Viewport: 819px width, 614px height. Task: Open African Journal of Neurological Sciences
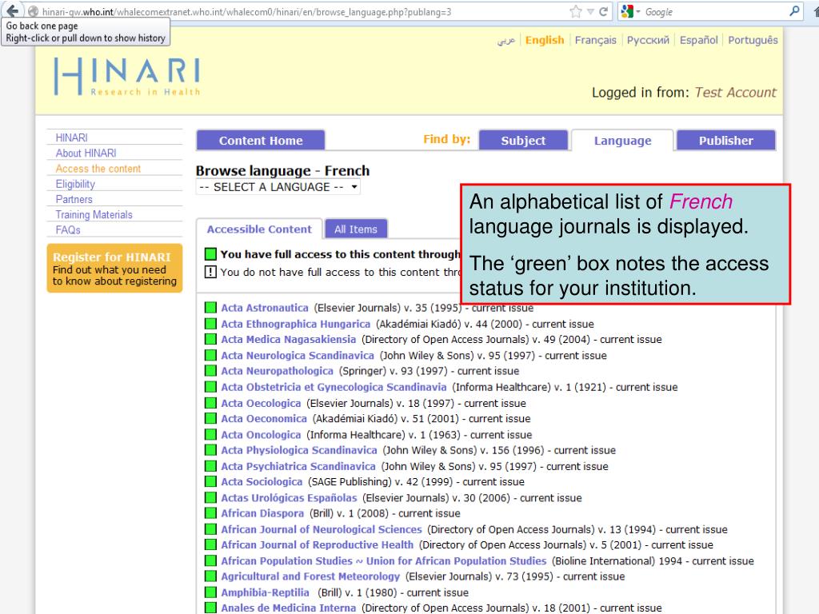click(x=322, y=530)
